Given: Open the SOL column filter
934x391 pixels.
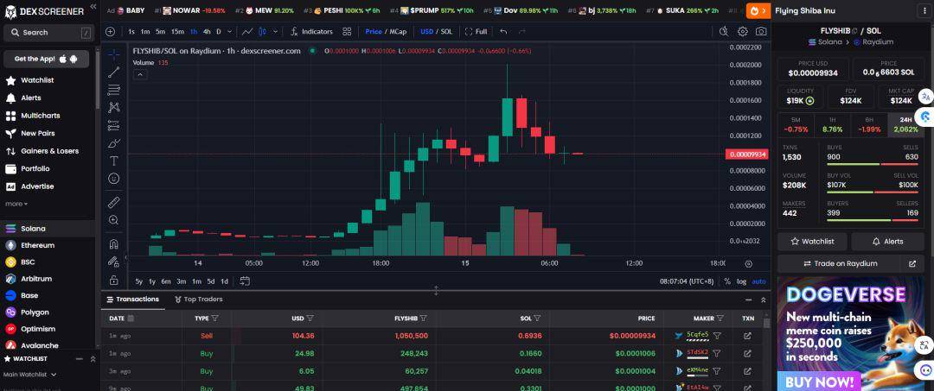Looking at the screenshot, I should coord(537,318).
